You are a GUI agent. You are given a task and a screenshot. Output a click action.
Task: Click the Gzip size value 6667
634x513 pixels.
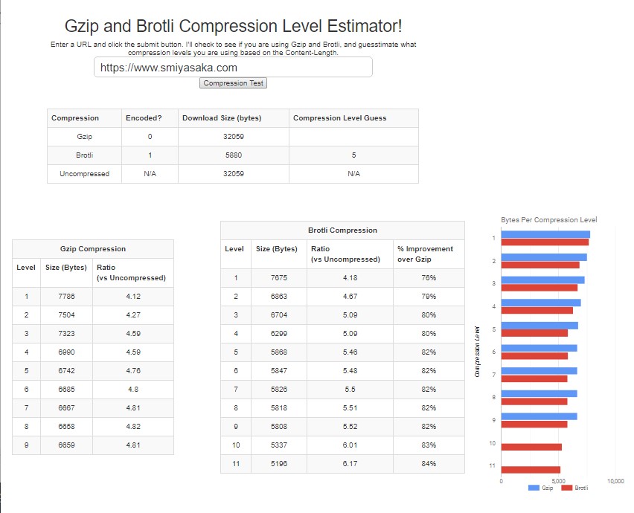click(x=66, y=408)
